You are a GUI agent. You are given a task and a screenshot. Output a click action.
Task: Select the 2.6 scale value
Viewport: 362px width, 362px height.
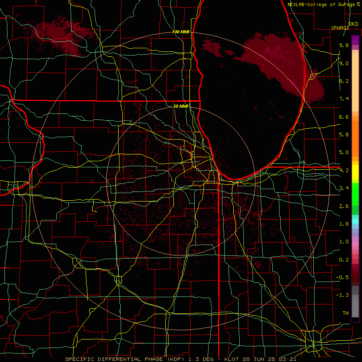point(344,206)
